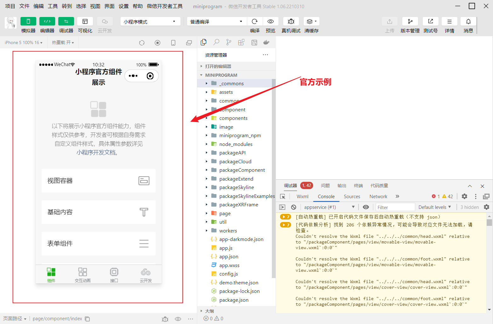Click the devtools inspect element icon

coord(283,197)
